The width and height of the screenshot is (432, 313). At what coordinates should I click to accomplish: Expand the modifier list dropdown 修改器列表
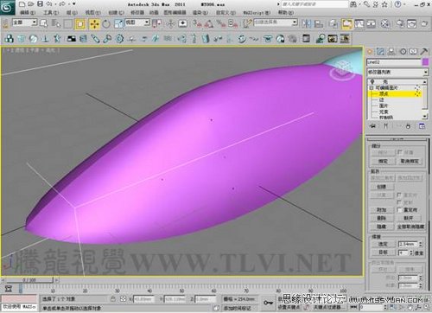[x=397, y=72]
